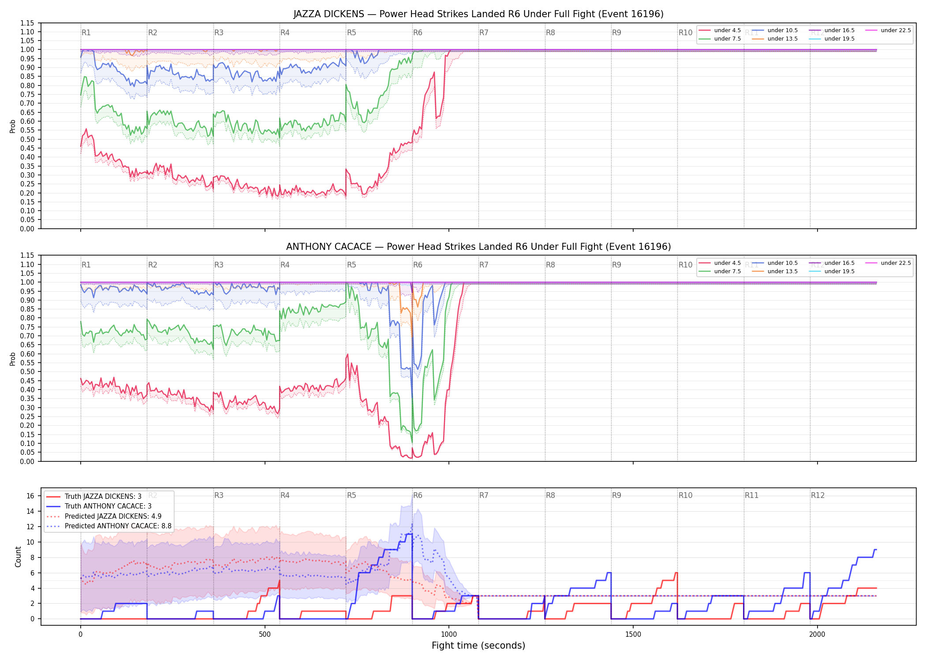Click the JAZZA DICKENS chart title
Image resolution: width=926 pixels, height=661 pixels.
coord(478,14)
